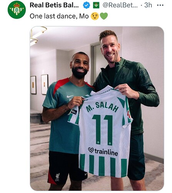
Task: Click the trainline sponsor logo on shirt
Action: (x=103, y=151)
